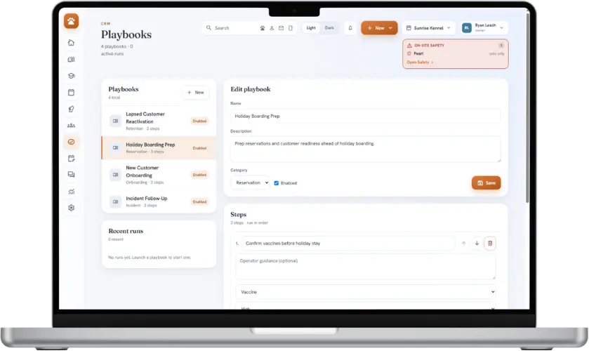Click the playbook Name field
This screenshot has height=351, width=589.
click(366, 116)
